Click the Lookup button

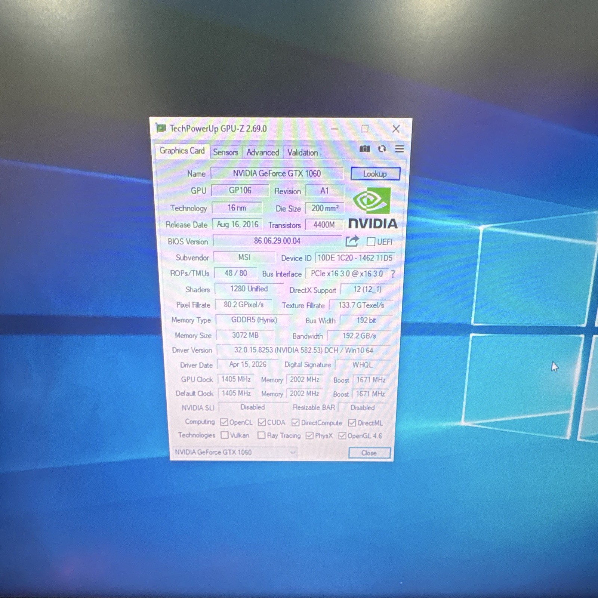coord(375,174)
